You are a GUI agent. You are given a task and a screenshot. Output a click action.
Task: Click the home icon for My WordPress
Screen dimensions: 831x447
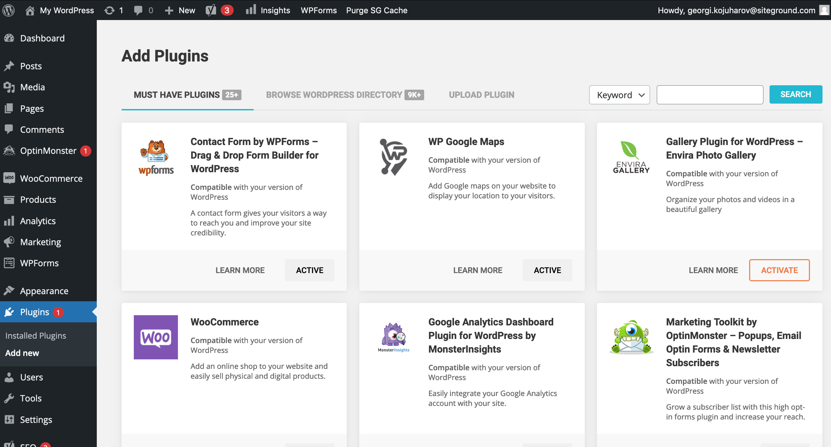(x=30, y=10)
